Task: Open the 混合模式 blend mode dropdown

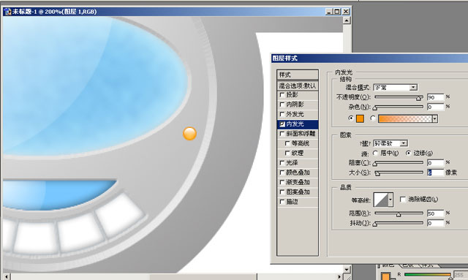Action: [396, 88]
